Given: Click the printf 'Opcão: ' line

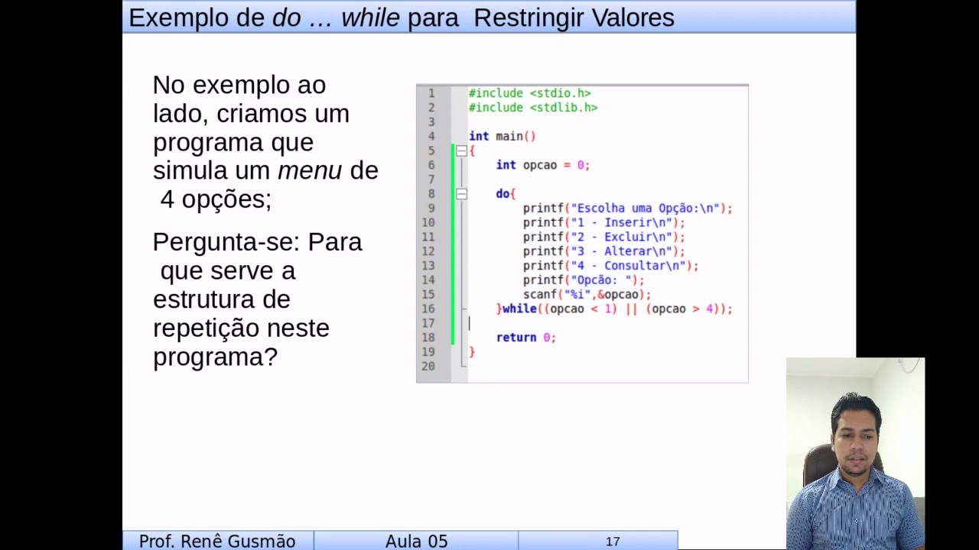Looking at the screenshot, I should pos(584,280).
